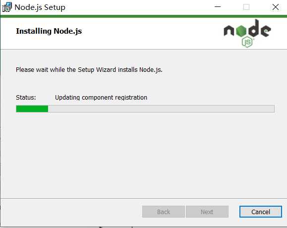This screenshot has height=228, width=287.
Task: Click the Node.js wordmark logo
Action: [247, 33]
